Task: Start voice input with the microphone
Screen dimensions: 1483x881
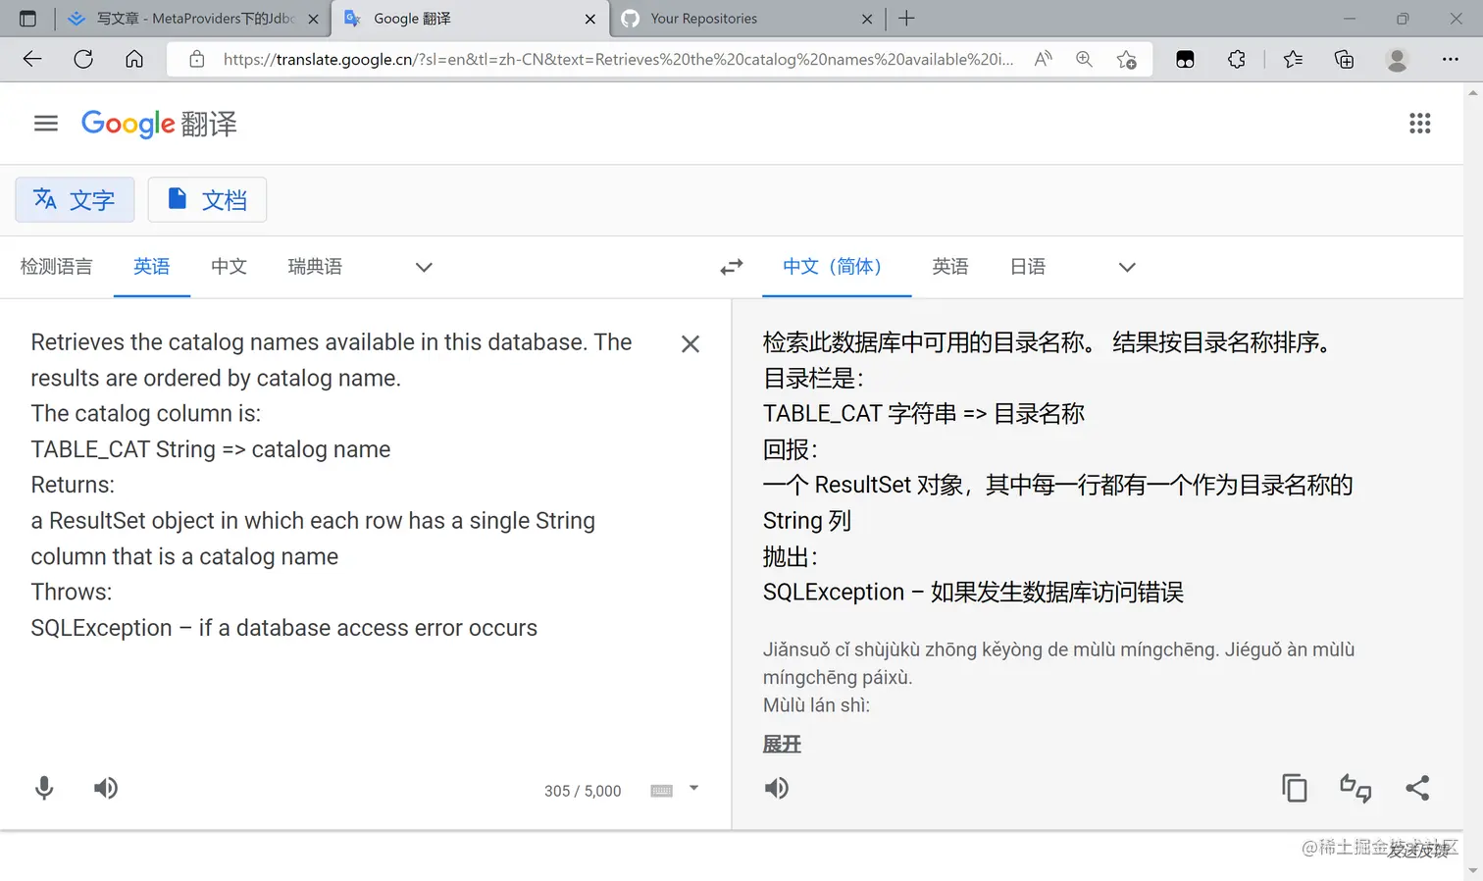Action: pos(44,788)
